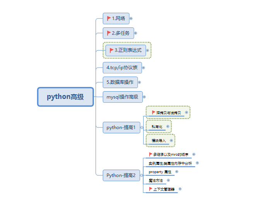Expand the 模块导入 subtopic
267x199 pixels.
tap(171, 141)
